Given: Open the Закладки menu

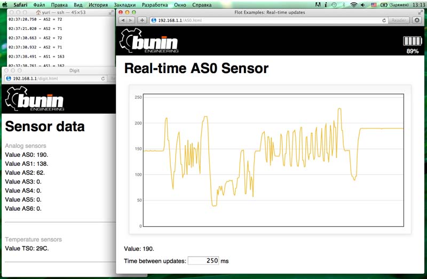Looking at the screenshot, I should [124, 5].
